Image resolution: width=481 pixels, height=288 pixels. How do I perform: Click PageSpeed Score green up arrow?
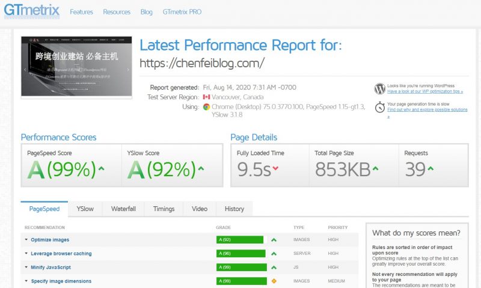pos(101,168)
